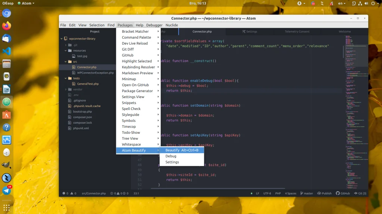Collapse the wpconnector-library project root
Image resolution: width=382 pixels, height=214 pixels.
click(x=61, y=39)
